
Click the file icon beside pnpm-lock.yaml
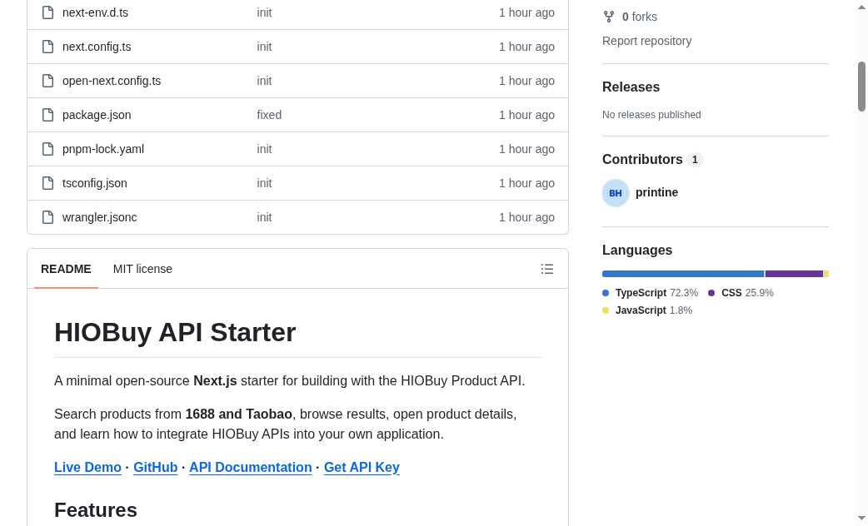coord(48,149)
